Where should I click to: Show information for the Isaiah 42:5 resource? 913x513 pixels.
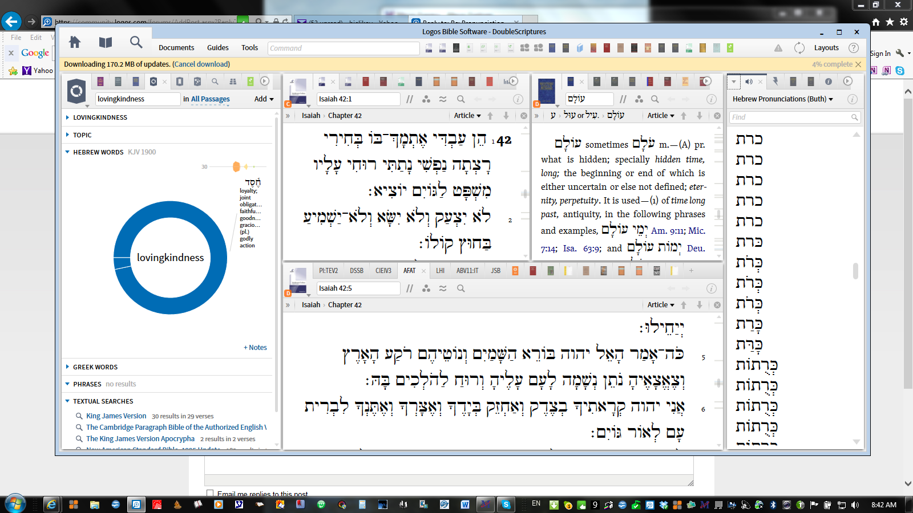(x=712, y=288)
